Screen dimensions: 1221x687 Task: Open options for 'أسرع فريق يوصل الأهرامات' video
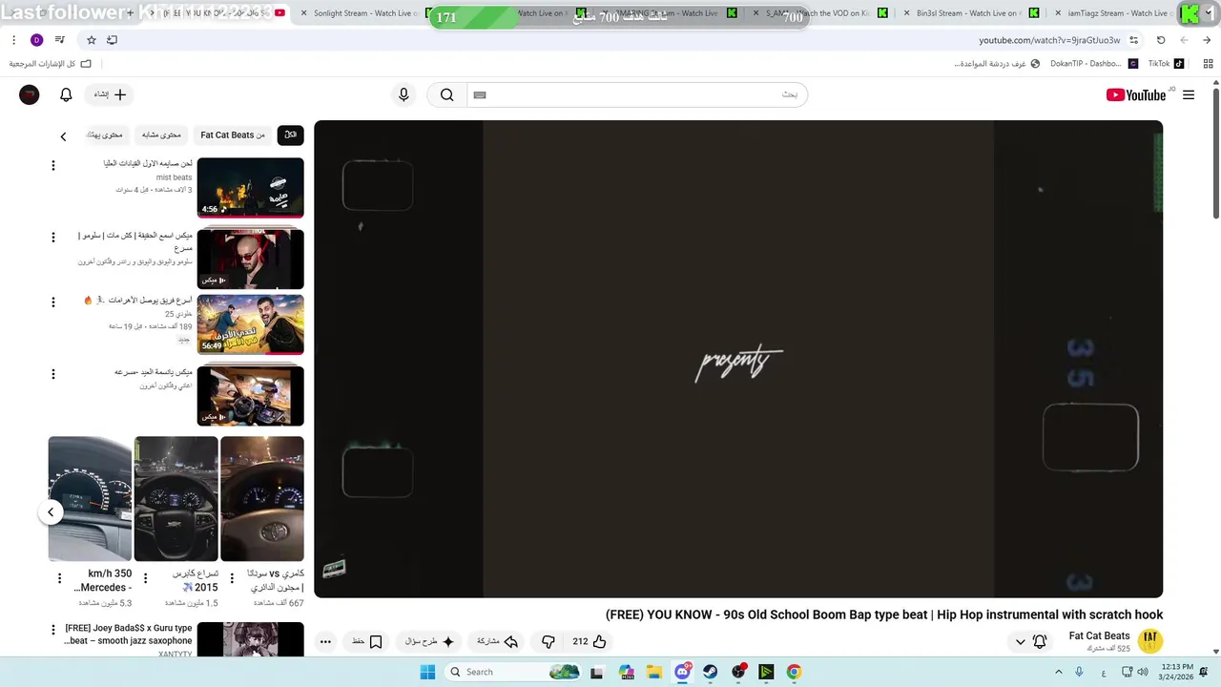coord(53,302)
